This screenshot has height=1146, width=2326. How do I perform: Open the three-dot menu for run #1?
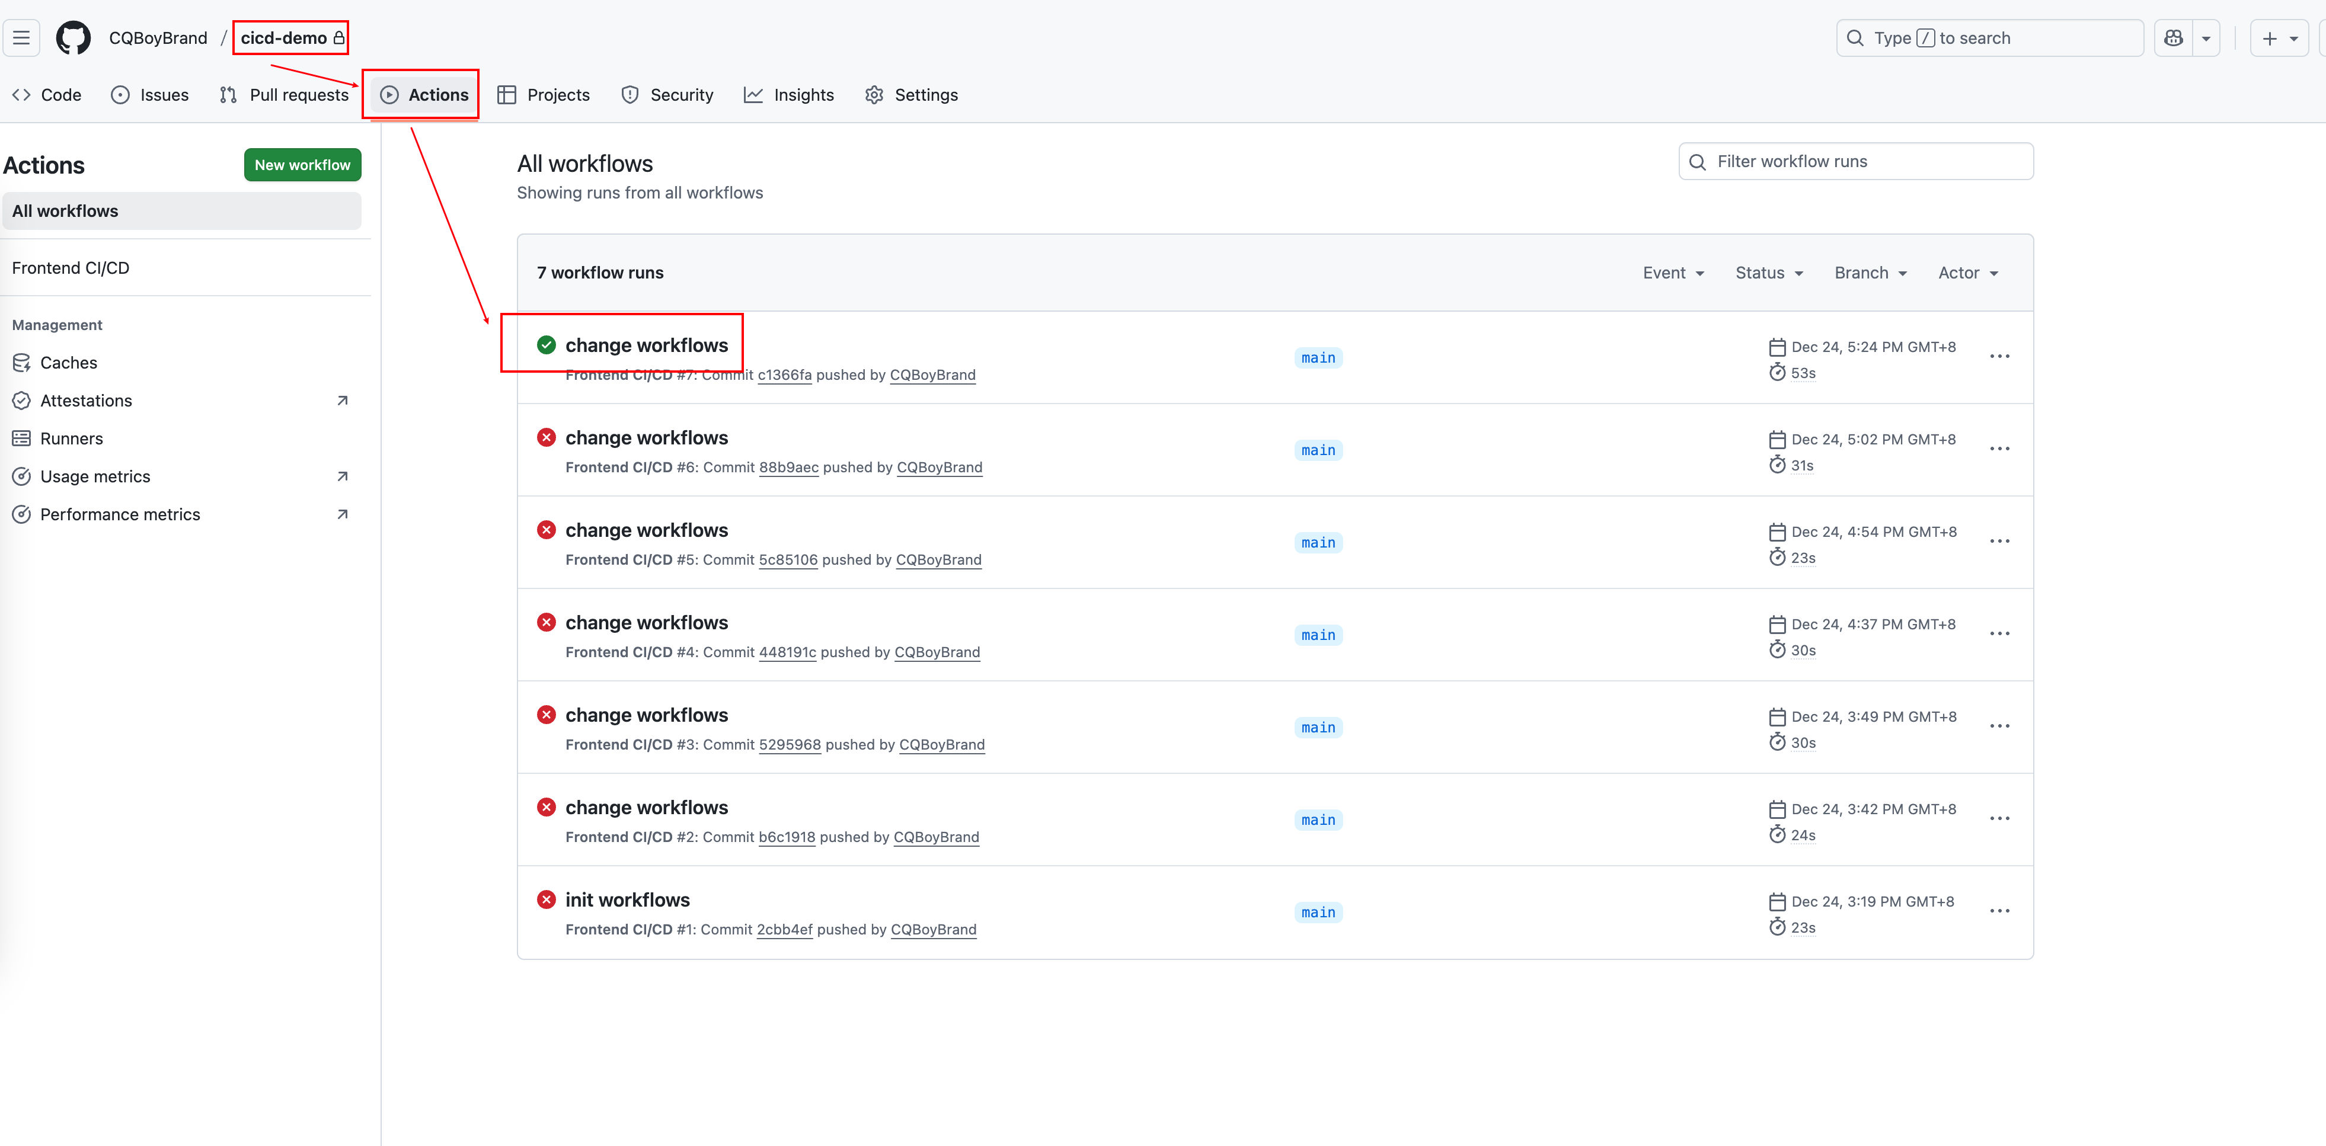click(1999, 911)
